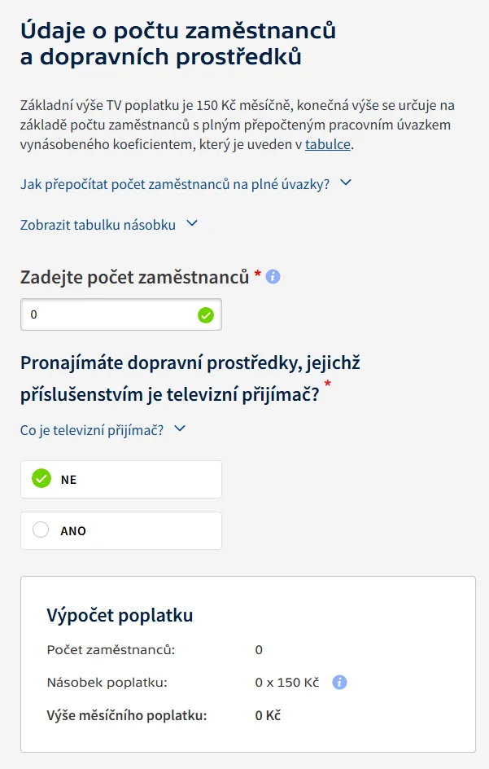Image resolution: width=489 pixels, height=769 pixels.
Task: Click green validation checkmark in employee field
Action: coord(206,315)
